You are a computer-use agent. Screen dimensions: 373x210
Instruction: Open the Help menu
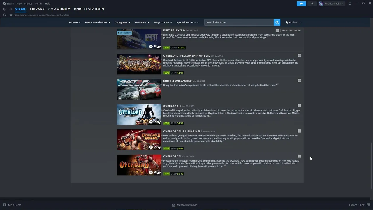click(47, 3)
